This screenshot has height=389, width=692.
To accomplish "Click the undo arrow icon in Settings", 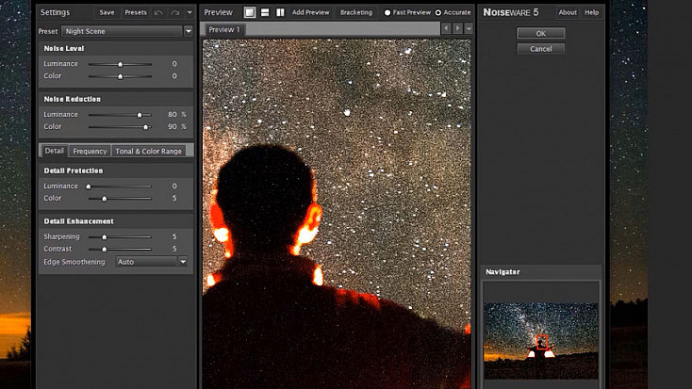I will tap(158, 12).
